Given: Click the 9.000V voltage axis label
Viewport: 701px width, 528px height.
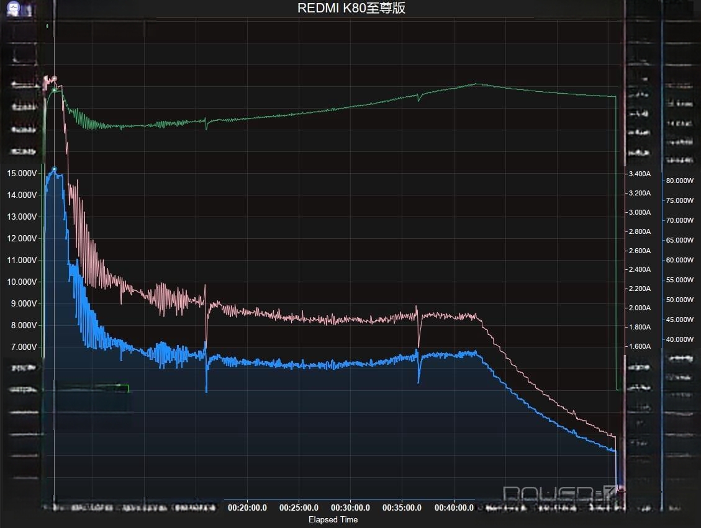Looking at the screenshot, I should 24,304.
